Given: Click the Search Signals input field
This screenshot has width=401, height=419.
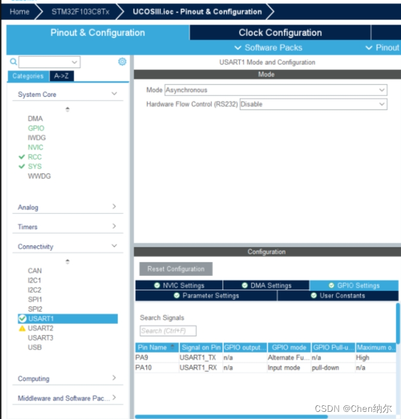Looking at the screenshot, I should pos(168,331).
